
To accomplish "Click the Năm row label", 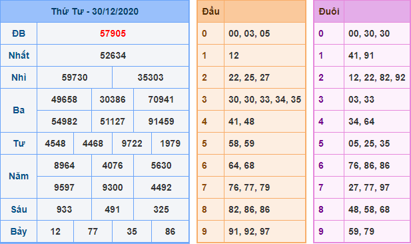I will click(19, 176).
